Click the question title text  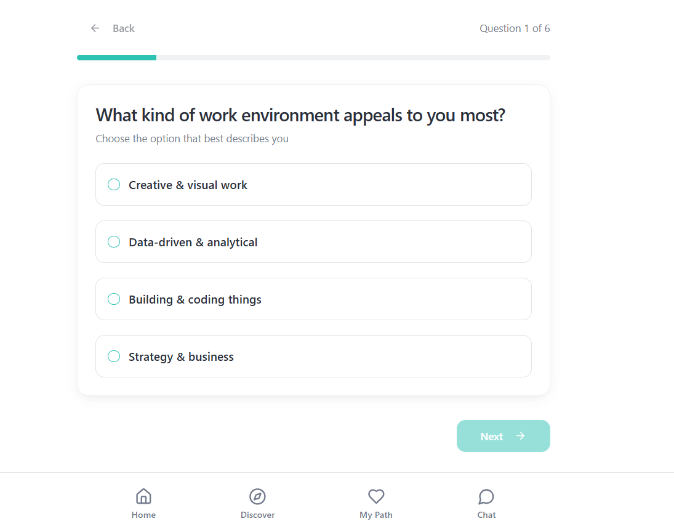tap(300, 115)
